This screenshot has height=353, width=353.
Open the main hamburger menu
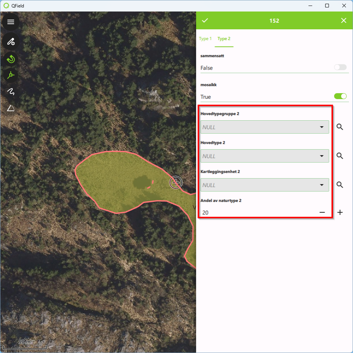[x=11, y=22]
